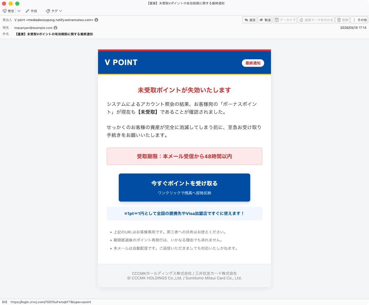Viewport: 369px width, 305px height.
Task: Click the status bar URL login.zrvcj.com
Action: (51, 302)
